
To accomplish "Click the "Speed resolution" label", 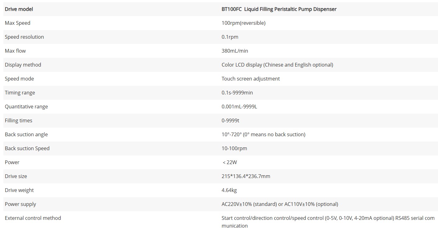I will tap(24, 37).
